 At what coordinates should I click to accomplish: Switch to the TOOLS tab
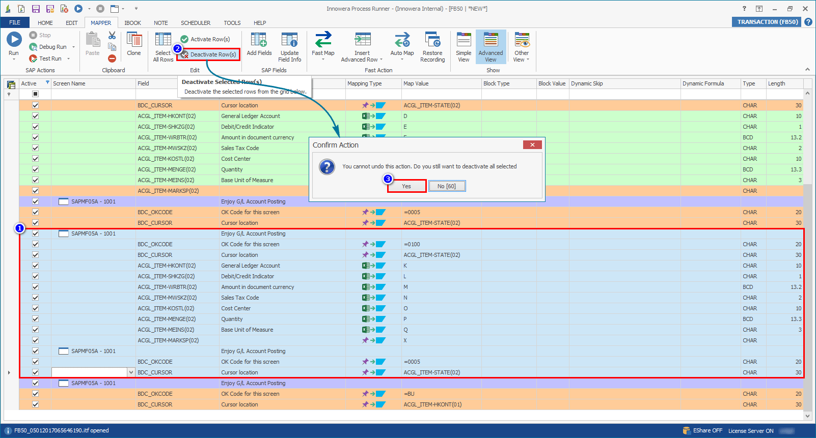tap(232, 23)
